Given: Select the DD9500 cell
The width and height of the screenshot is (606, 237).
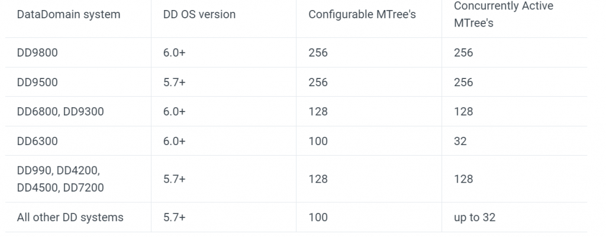Looking at the screenshot, I should pos(37,82).
